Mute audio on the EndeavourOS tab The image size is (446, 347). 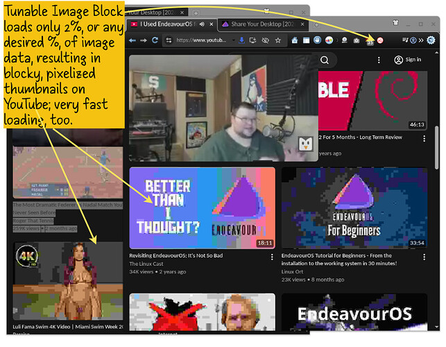coord(202,24)
